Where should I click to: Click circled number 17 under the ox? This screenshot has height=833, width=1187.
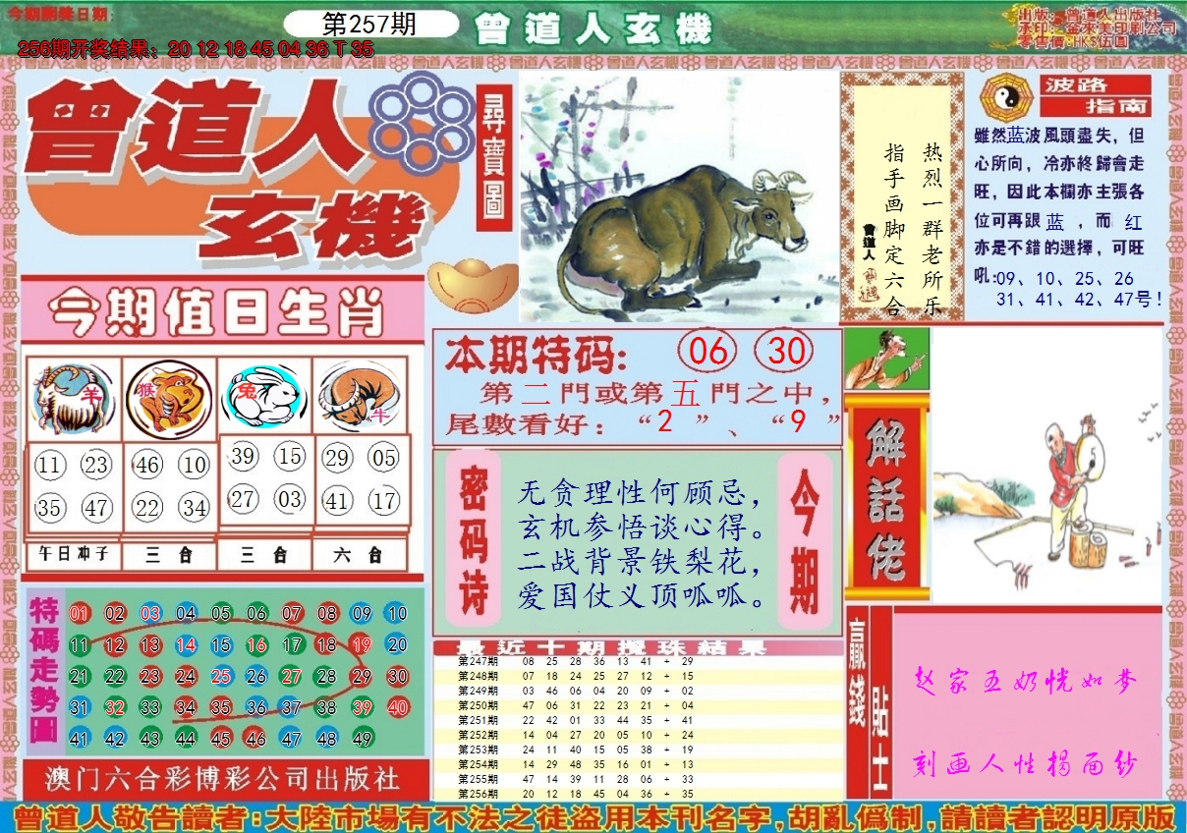(384, 501)
